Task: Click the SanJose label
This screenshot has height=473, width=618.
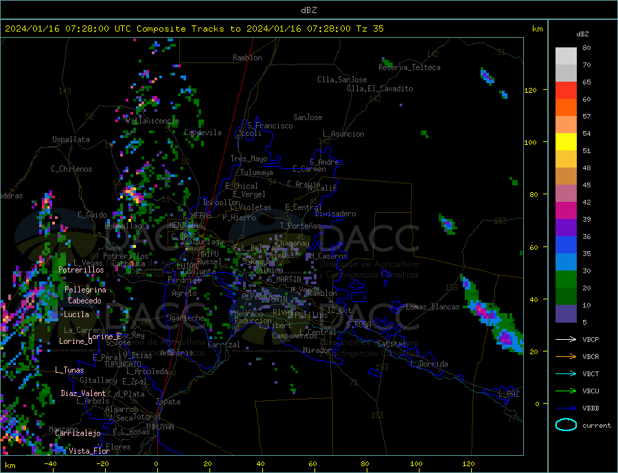Action: pyautogui.click(x=308, y=117)
